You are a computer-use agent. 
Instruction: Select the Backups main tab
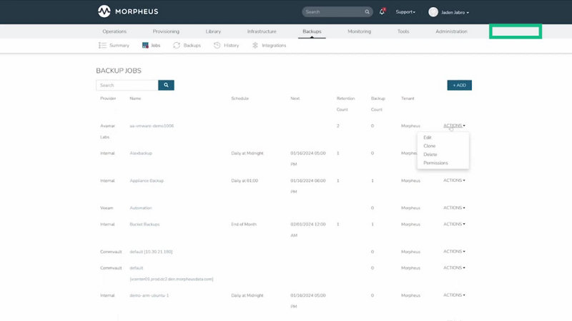(x=312, y=31)
